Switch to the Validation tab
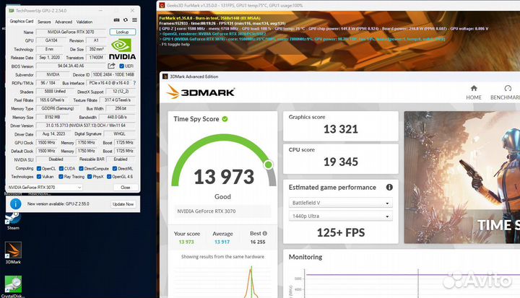 84,22
